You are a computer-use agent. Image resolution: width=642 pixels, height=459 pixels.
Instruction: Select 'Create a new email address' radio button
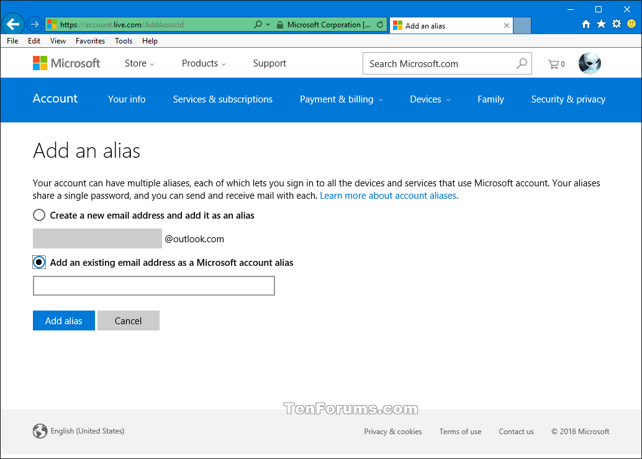(39, 215)
